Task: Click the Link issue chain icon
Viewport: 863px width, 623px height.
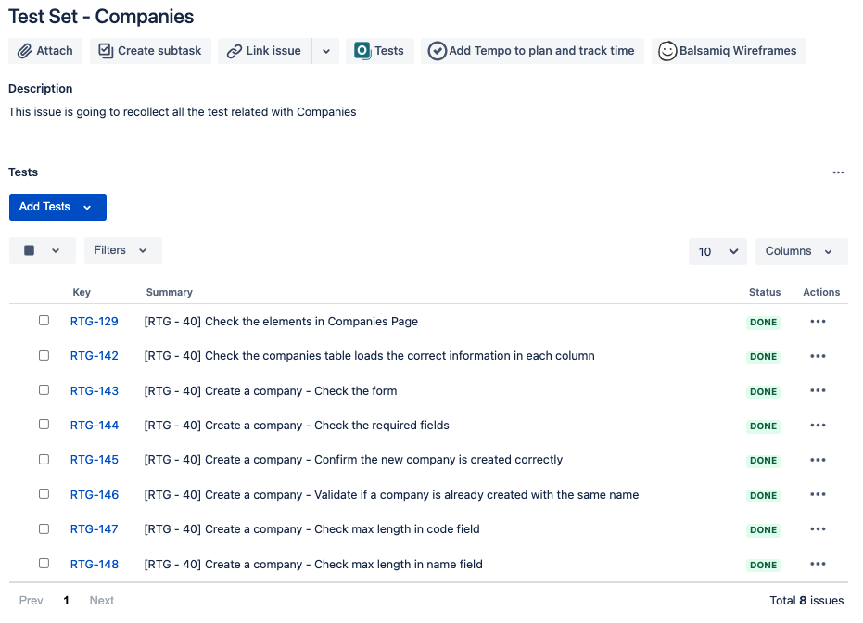Action: point(235,51)
